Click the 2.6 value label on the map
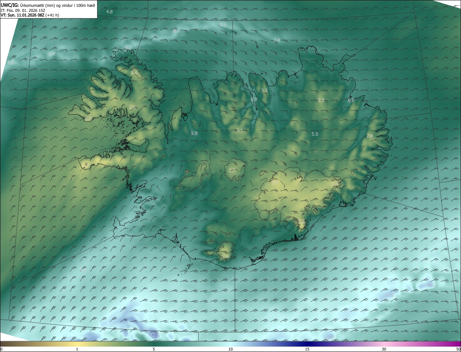 click(x=135, y=73)
